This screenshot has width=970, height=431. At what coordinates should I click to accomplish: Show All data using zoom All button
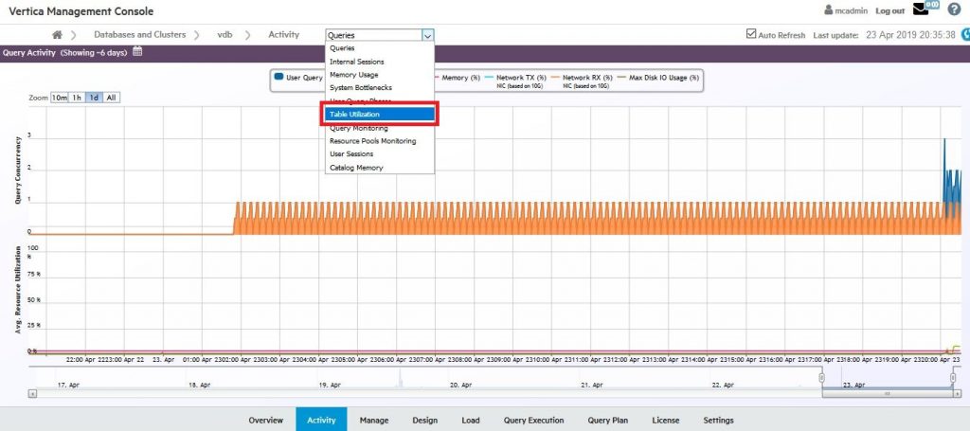pyautogui.click(x=111, y=98)
